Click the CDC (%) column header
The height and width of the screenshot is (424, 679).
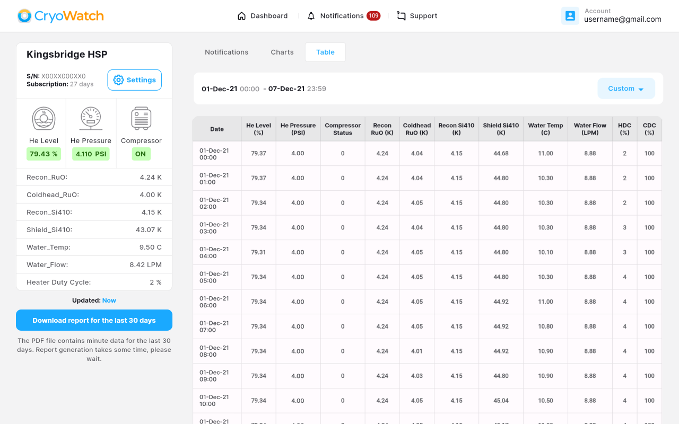click(x=649, y=129)
